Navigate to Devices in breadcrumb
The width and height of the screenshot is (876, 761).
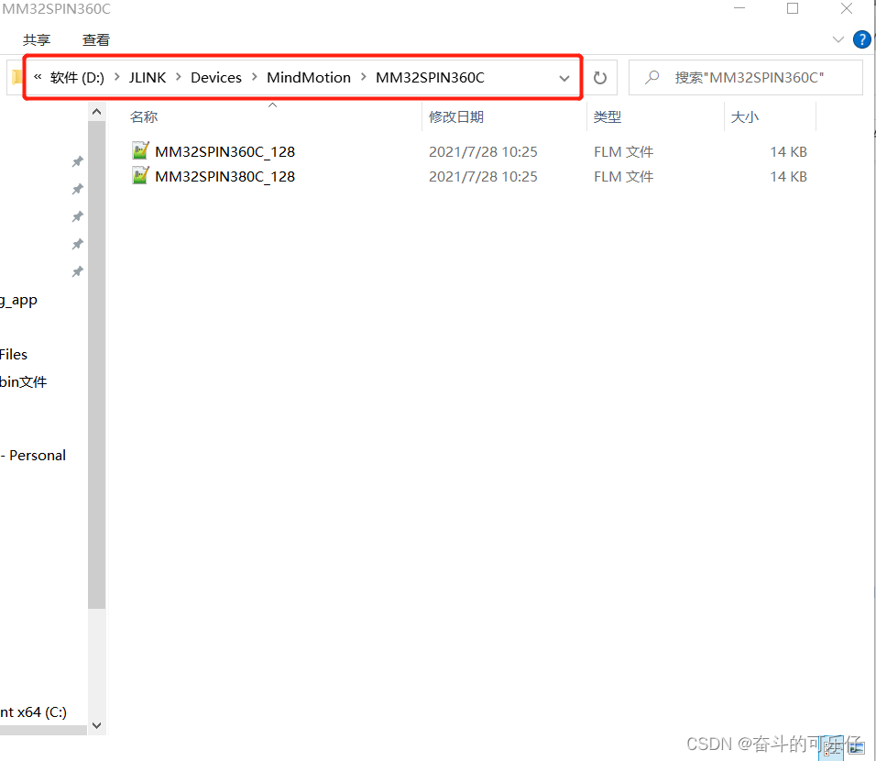point(216,78)
